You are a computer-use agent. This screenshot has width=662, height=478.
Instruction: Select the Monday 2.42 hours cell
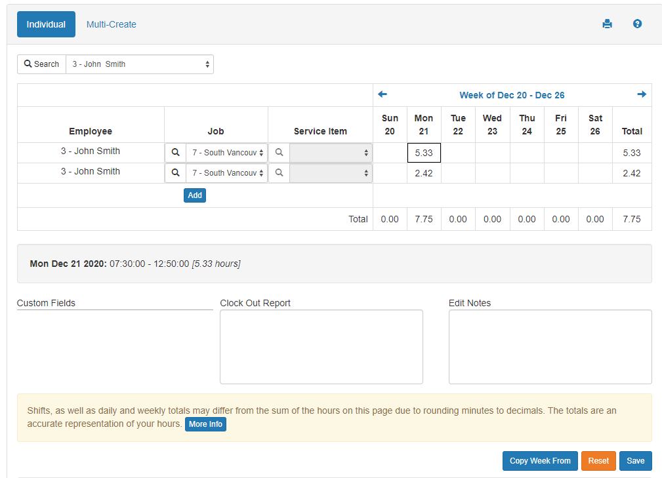pos(424,173)
